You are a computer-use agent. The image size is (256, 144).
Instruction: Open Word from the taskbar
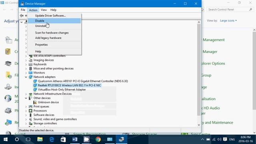pos(75,140)
